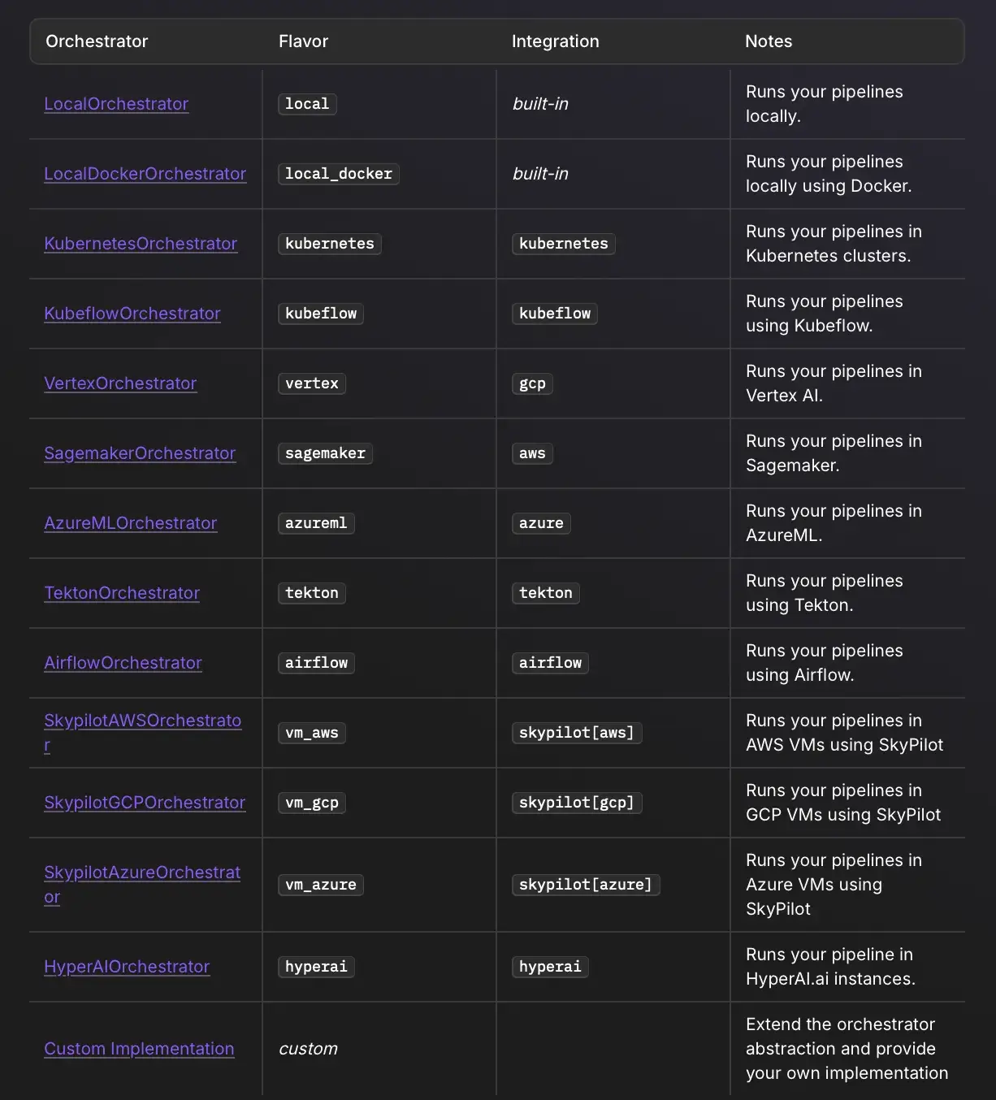
Task: Follow the TektonOrchestrator link
Action: click(122, 593)
